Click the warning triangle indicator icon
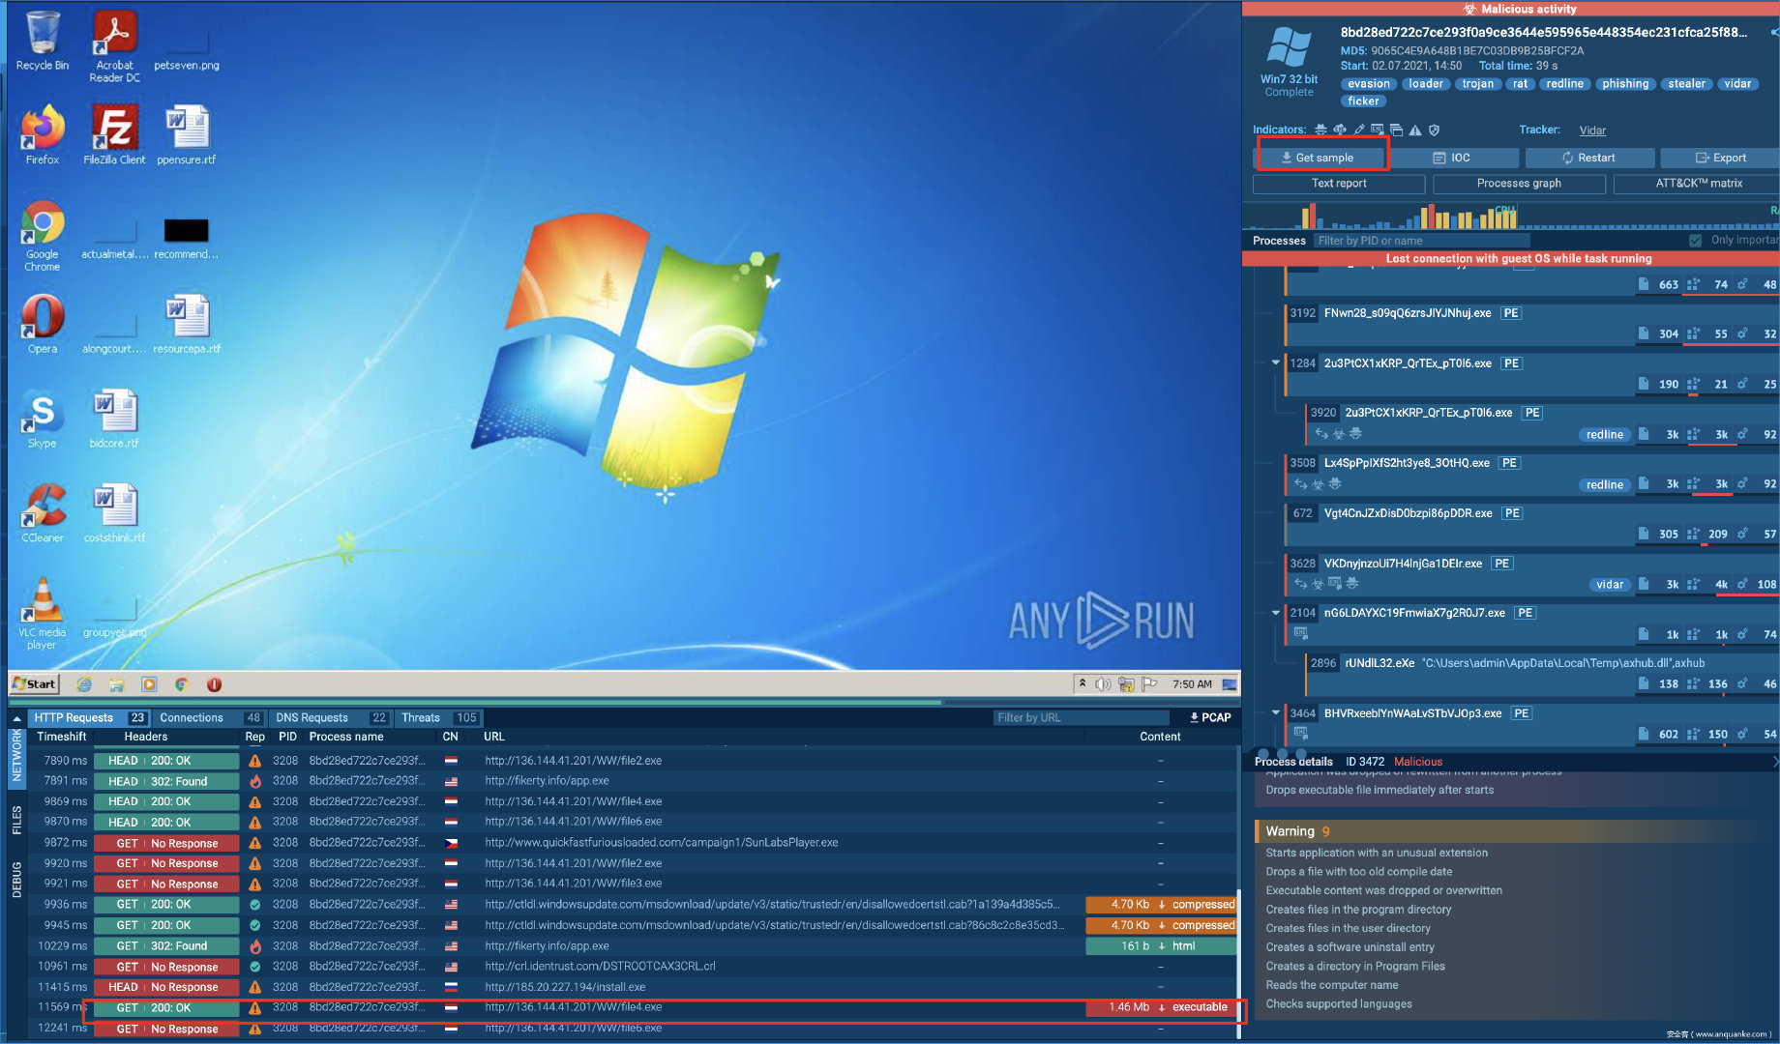Viewport: 1780px width, 1044px height. [x=1415, y=130]
